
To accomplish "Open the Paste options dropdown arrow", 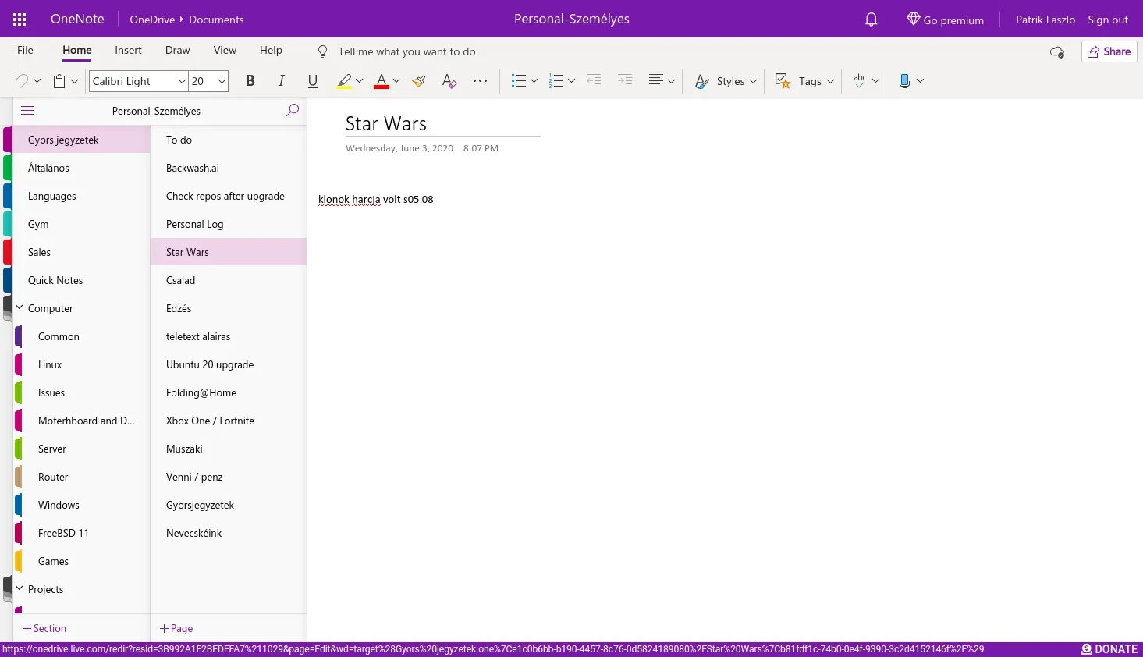I will pos(74,81).
